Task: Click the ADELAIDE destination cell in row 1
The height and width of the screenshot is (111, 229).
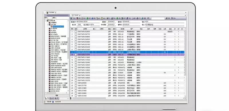Action: pos(121,32)
